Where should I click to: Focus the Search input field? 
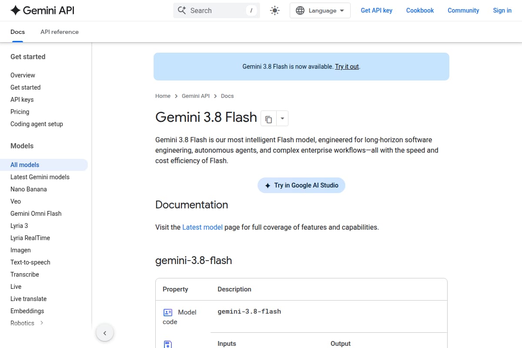(216, 10)
